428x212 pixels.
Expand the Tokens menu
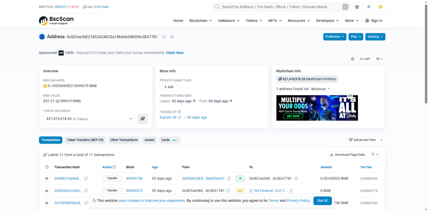click(x=254, y=21)
